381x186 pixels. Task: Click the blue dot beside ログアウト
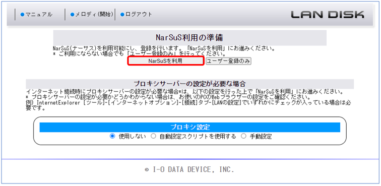coord(122,15)
